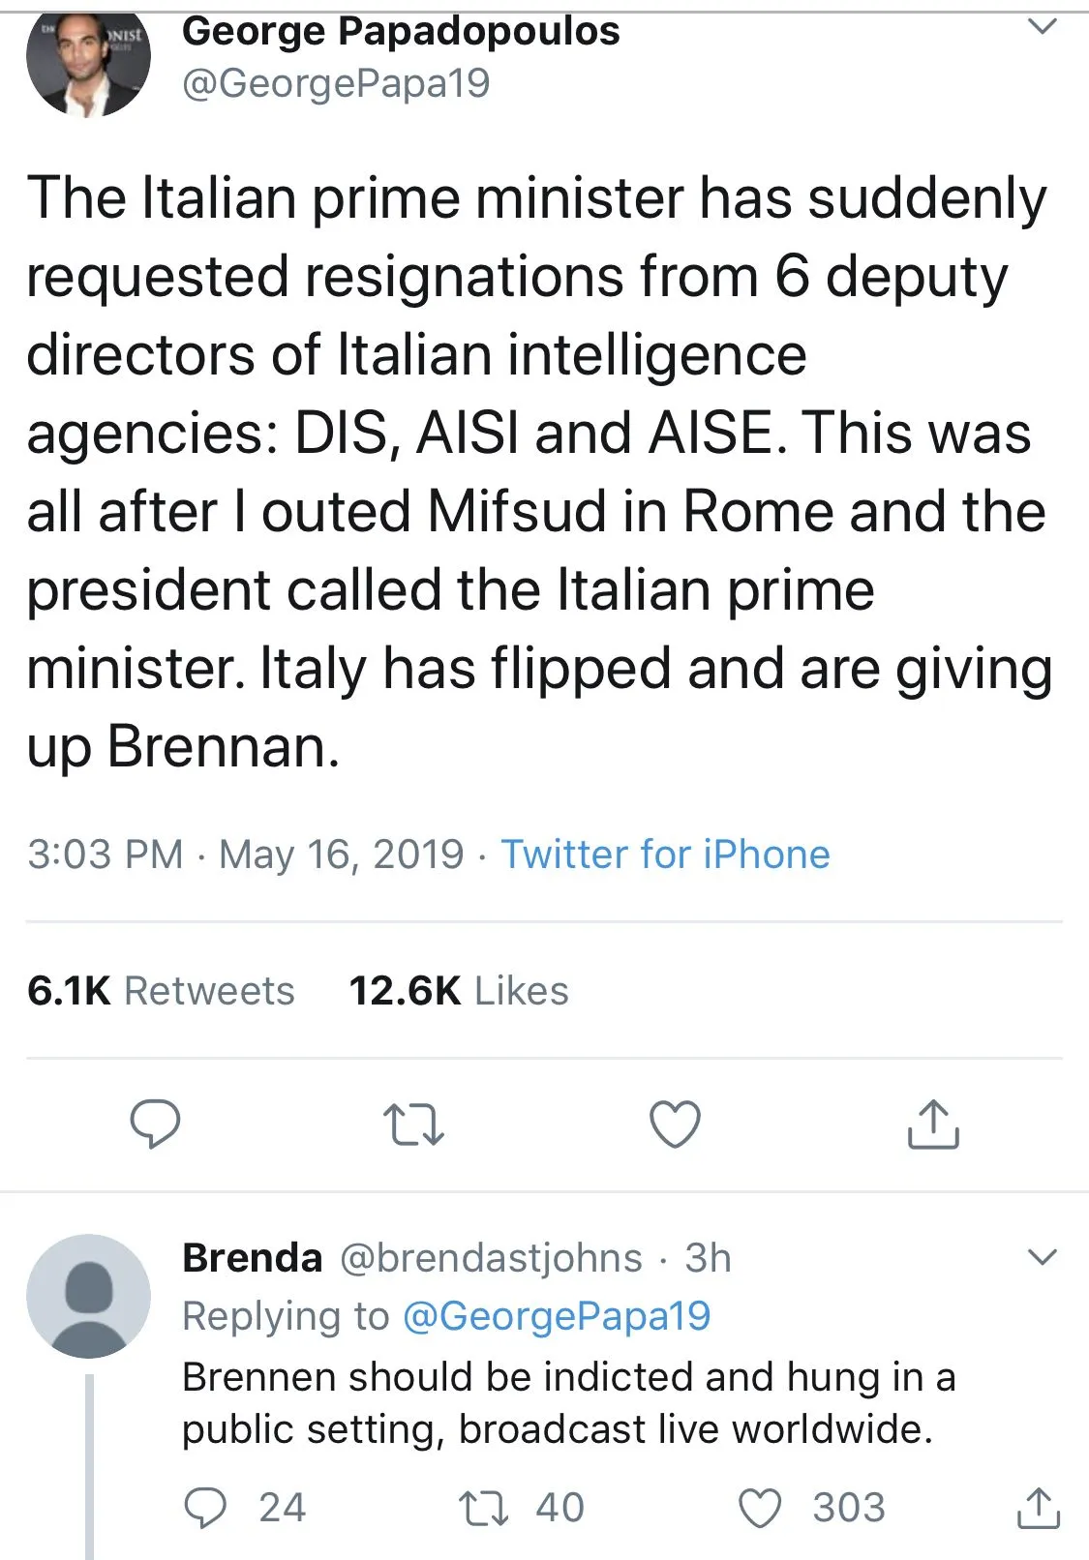Open the tweet timestamp May 16, 2019
The image size is (1089, 1560).
[341, 855]
